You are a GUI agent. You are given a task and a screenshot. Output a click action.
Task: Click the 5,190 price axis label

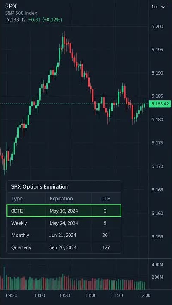(158, 73)
